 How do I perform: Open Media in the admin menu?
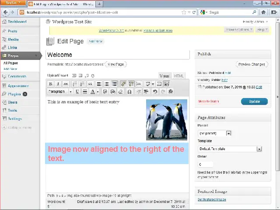tap(13, 39)
